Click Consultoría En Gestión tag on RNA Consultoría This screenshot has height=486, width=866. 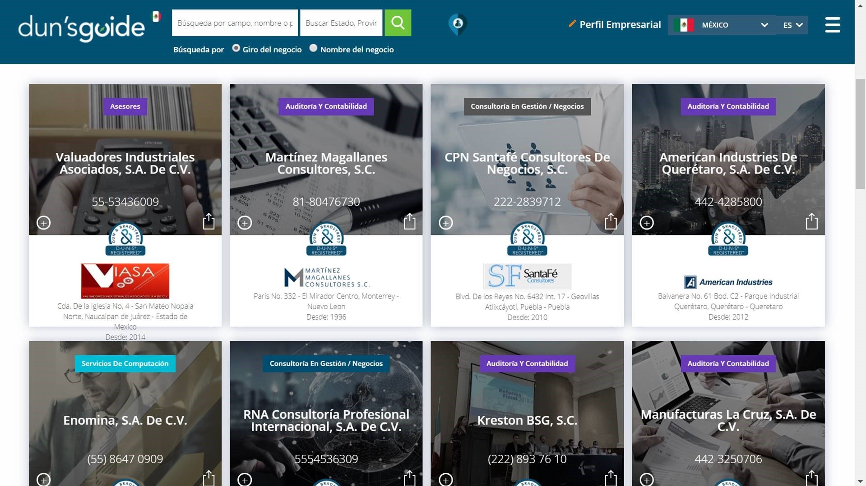(x=326, y=363)
